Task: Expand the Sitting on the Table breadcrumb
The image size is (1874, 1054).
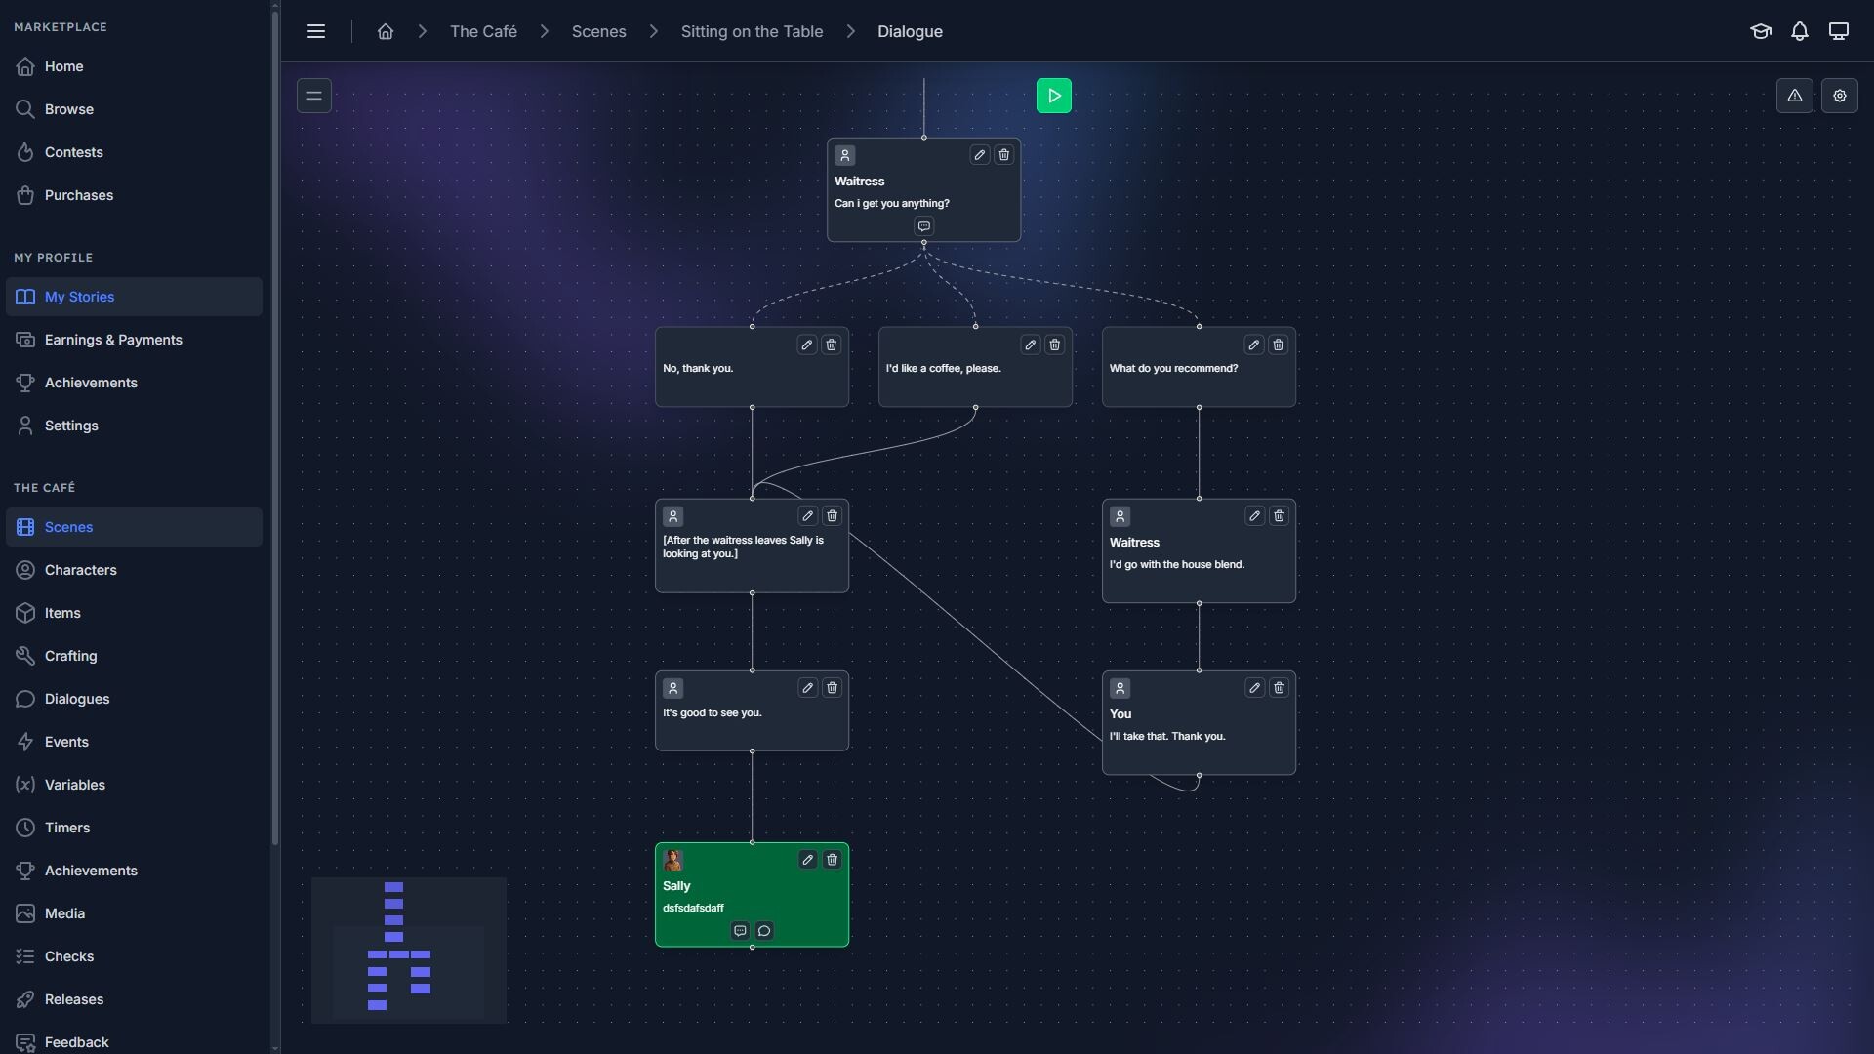Action: [x=851, y=31]
